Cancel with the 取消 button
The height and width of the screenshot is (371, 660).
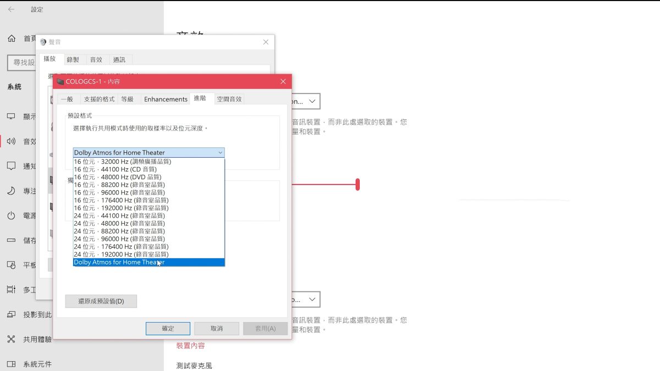(217, 329)
